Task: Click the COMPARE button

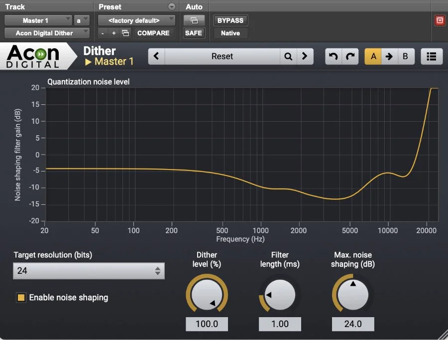Action: 153,33
